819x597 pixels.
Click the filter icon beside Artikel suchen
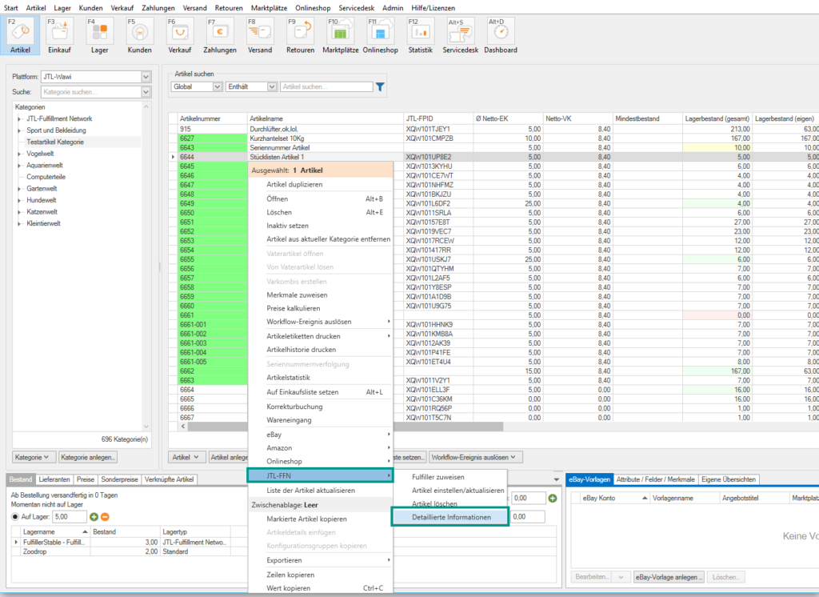click(379, 86)
